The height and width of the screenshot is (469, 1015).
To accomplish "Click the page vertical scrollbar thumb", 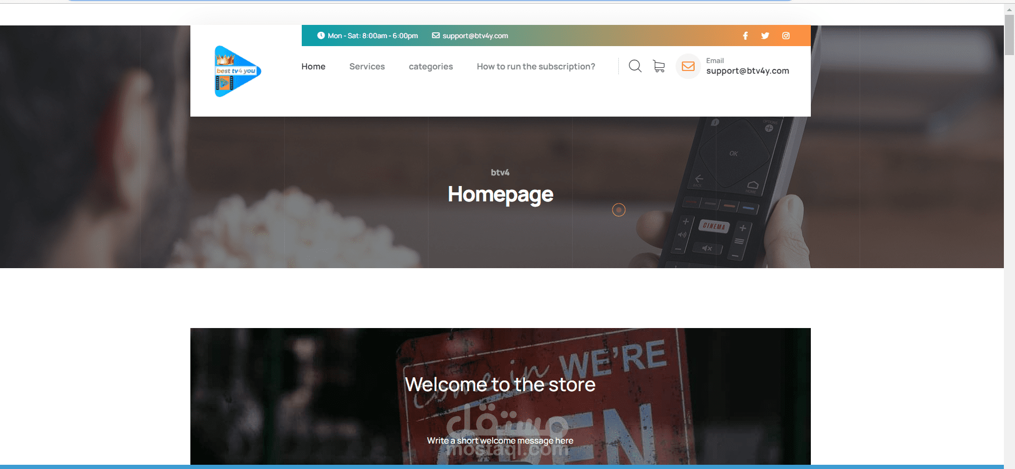I will pos(1009,34).
